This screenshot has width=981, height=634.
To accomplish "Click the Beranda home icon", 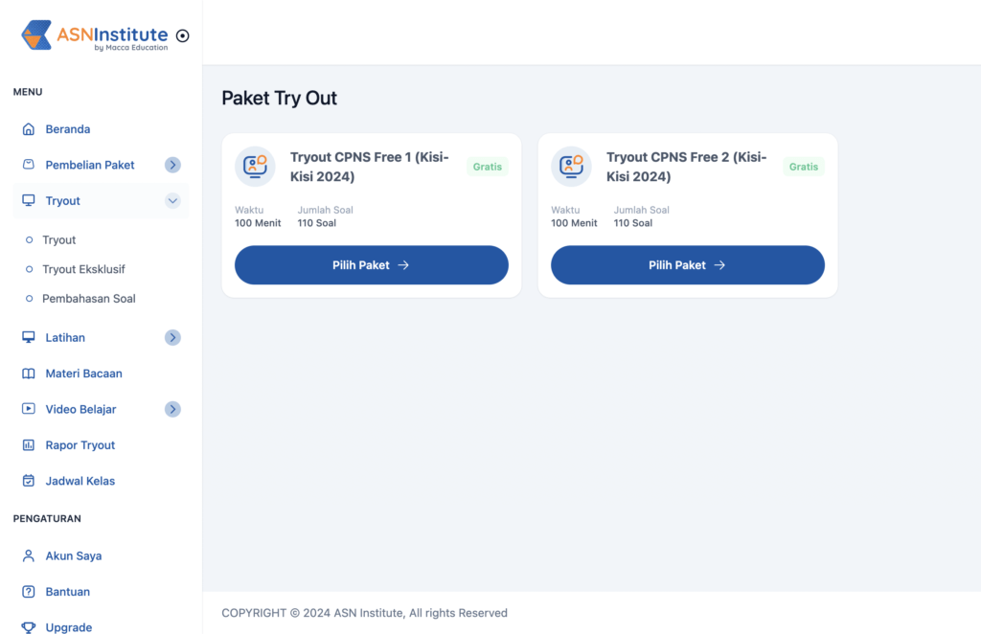I will tap(28, 128).
